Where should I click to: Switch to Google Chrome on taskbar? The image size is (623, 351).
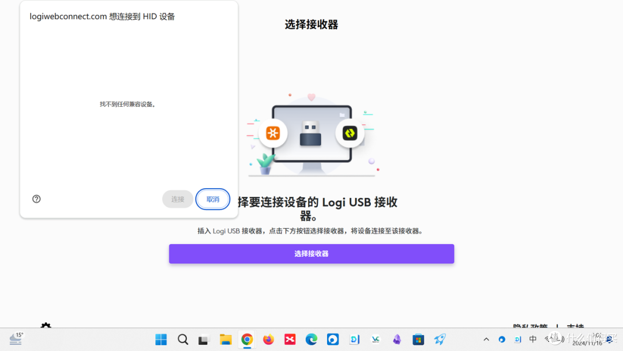pos(247,339)
